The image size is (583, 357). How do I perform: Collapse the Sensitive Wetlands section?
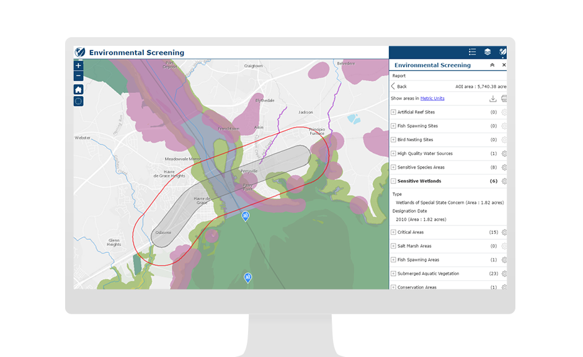393,181
